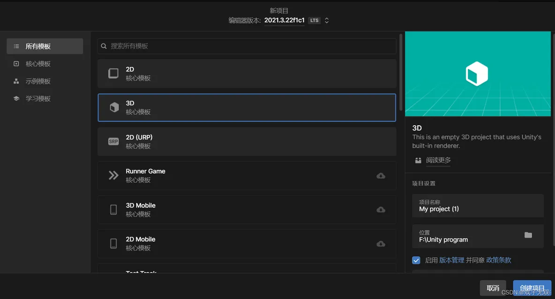Click the 创建项目 button

[x=532, y=288]
